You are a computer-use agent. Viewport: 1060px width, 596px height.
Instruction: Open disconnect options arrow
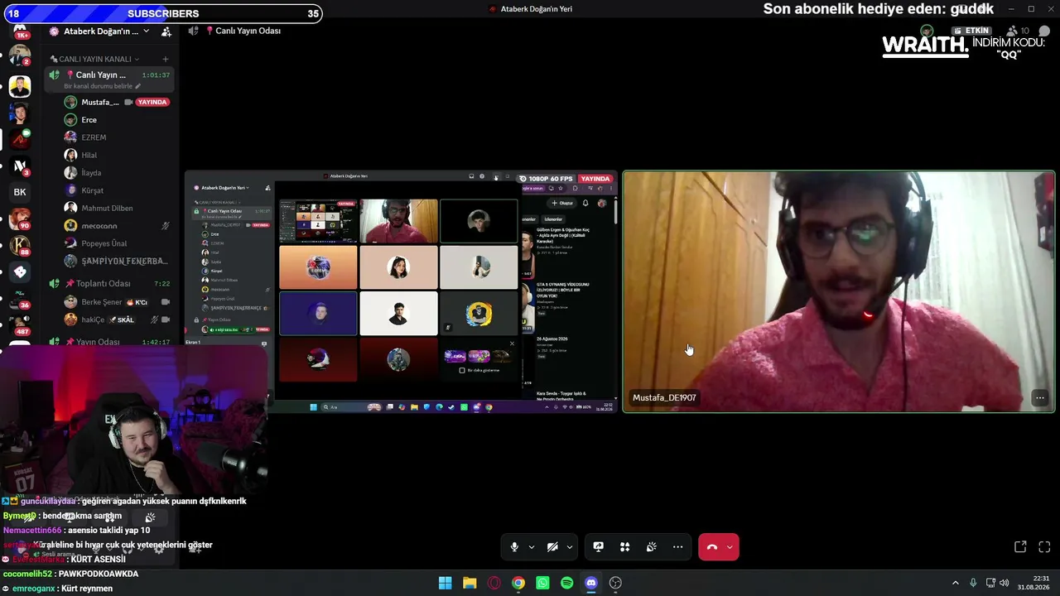(730, 547)
